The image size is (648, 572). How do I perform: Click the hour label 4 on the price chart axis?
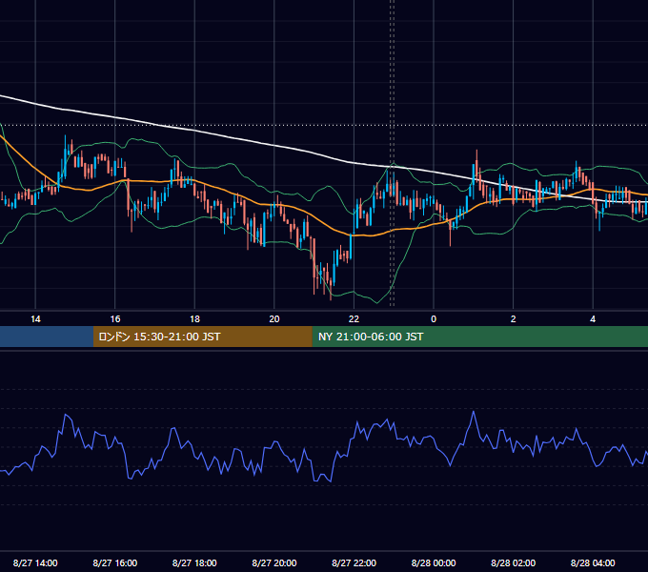(593, 319)
